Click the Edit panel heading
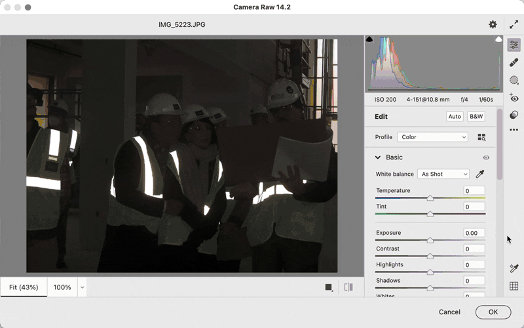Image resolution: width=524 pixels, height=328 pixels. click(x=381, y=117)
